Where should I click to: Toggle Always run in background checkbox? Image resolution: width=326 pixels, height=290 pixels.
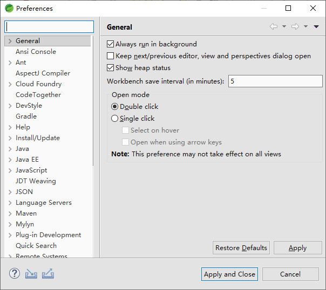pos(110,44)
